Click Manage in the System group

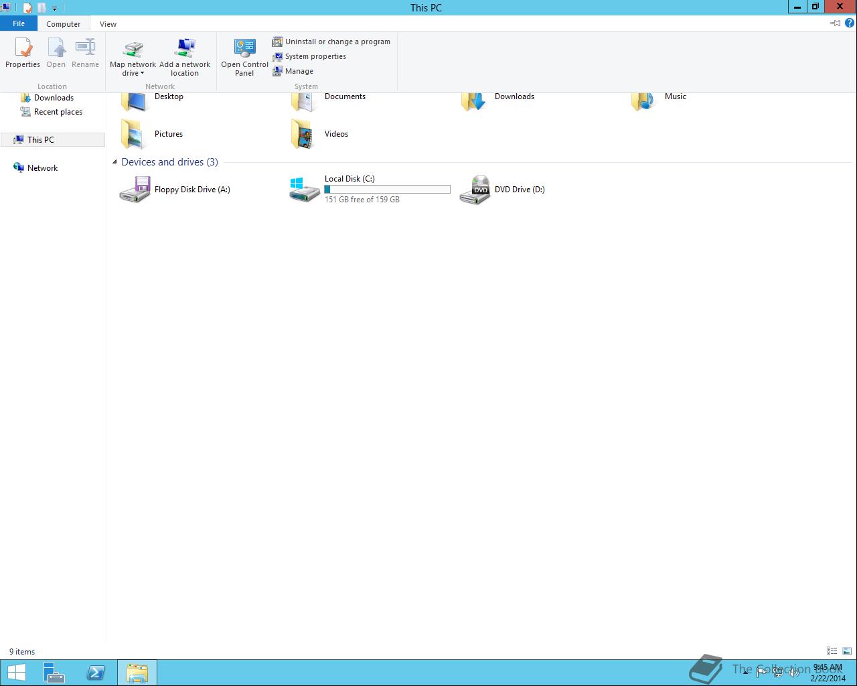(293, 71)
